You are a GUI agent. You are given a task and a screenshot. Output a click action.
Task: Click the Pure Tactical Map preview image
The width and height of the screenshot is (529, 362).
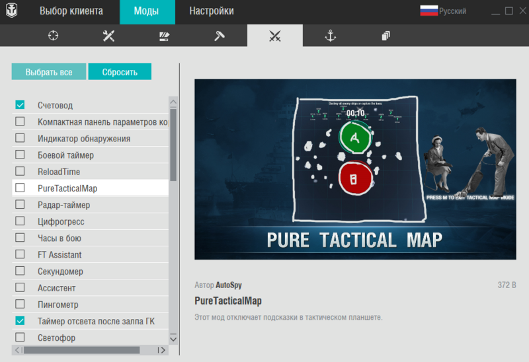[355, 169]
